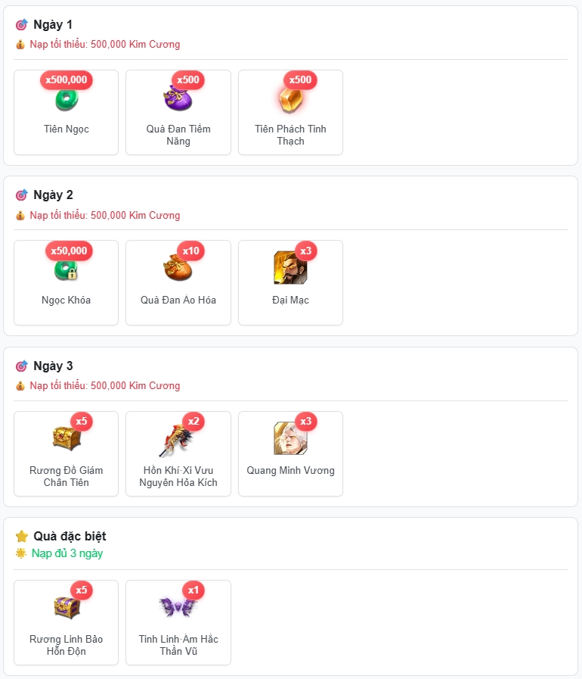Click the Tiên Phách Tinh Thạch gem icon
Image resolution: width=582 pixels, height=679 pixels.
[x=290, y=100]
